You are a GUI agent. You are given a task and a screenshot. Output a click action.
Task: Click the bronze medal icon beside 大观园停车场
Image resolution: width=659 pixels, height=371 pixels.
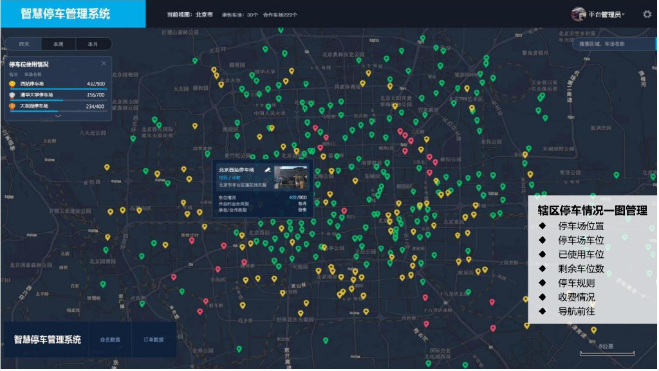[x=12, y=106]
